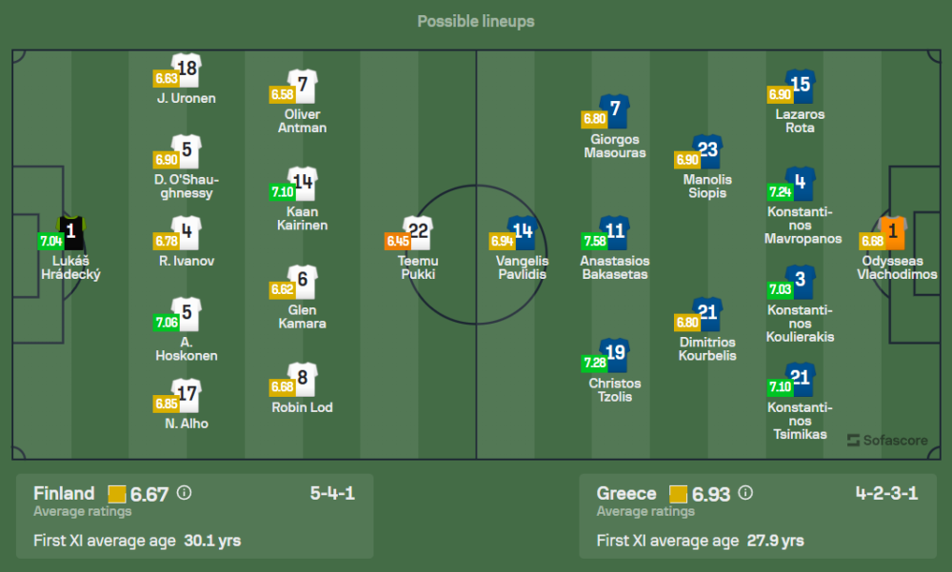This screenshot has height=572, width=952.
Task: Open info icon next to Greece's 6.93 rating
Action: click(x=745, y=493)
